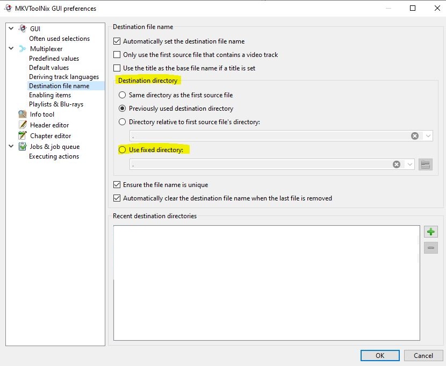Enable Only use first source file with video
This screenshot has height=366, width=446.
pos(117,55)
